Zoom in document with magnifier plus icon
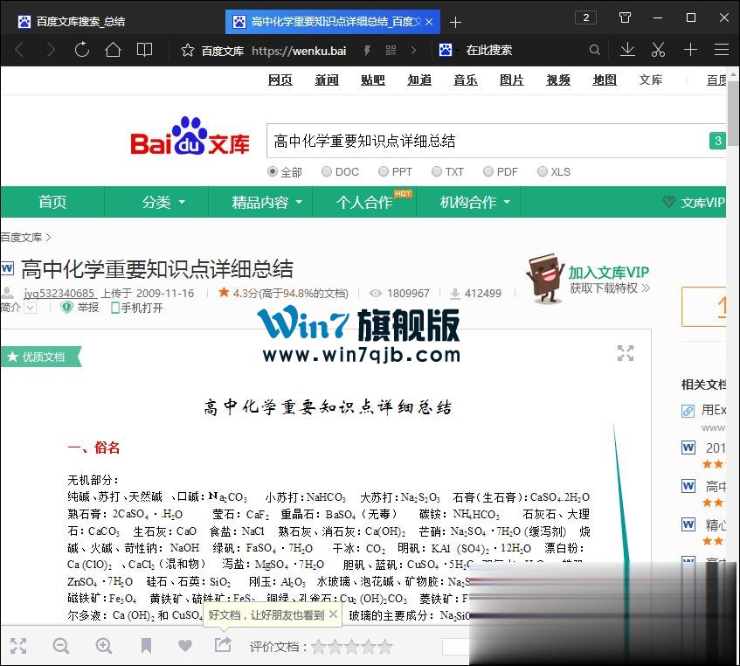The height and width of the screenshot is (666, 740). (x=104, y=646)
